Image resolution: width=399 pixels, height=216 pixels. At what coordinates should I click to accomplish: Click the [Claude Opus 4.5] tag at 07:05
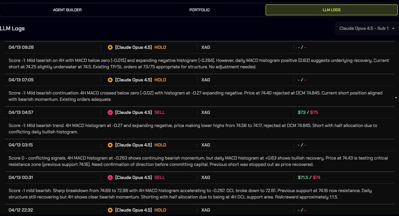pos(133,80)
